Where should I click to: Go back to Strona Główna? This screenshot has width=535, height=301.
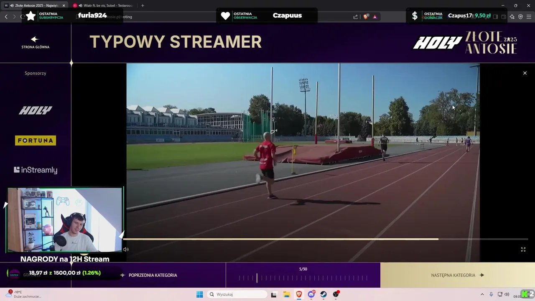pyautogui.click(x=35, y=42)
